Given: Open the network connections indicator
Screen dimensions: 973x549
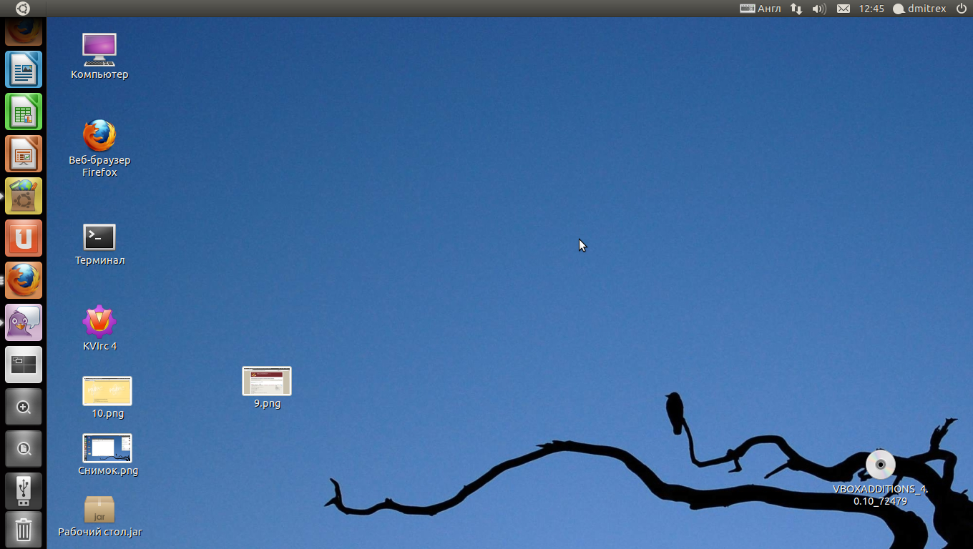Looking at the screenshot, I should click(x=796, y=9).
